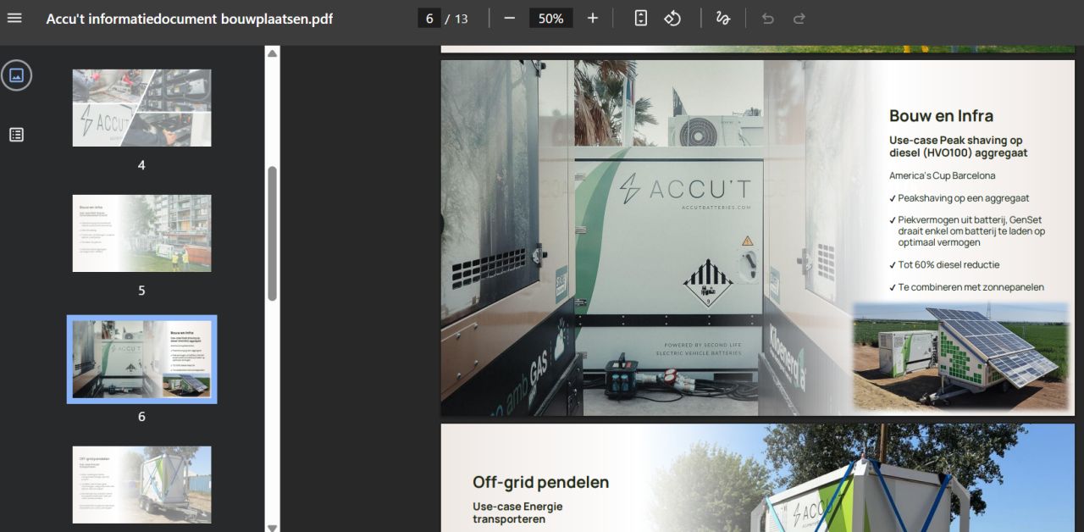Open the Off-grid pendelen page thumbnail
This screenshot has height=532, width=1084.
(x=141, y=485)
